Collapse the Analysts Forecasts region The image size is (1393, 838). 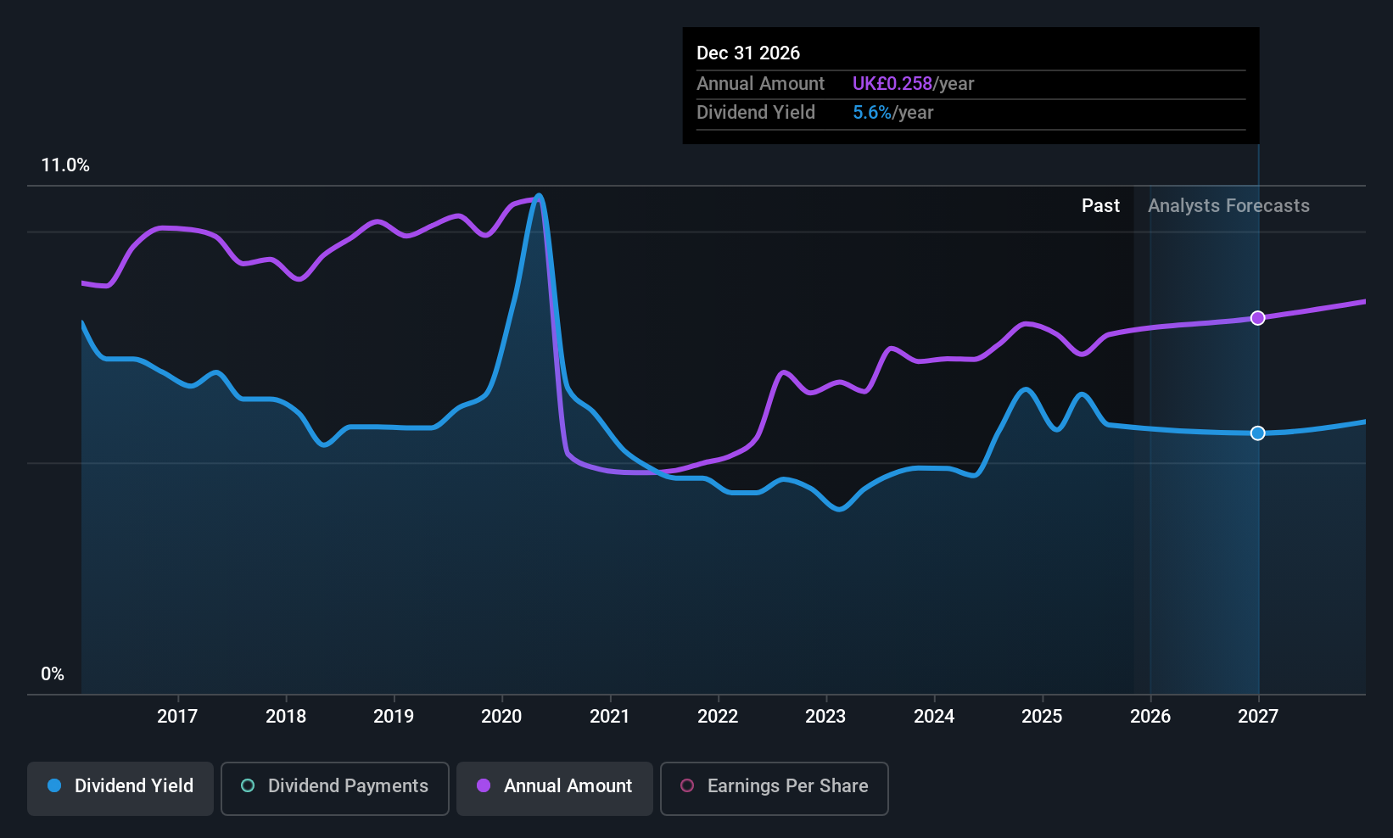click(1228, 205)
